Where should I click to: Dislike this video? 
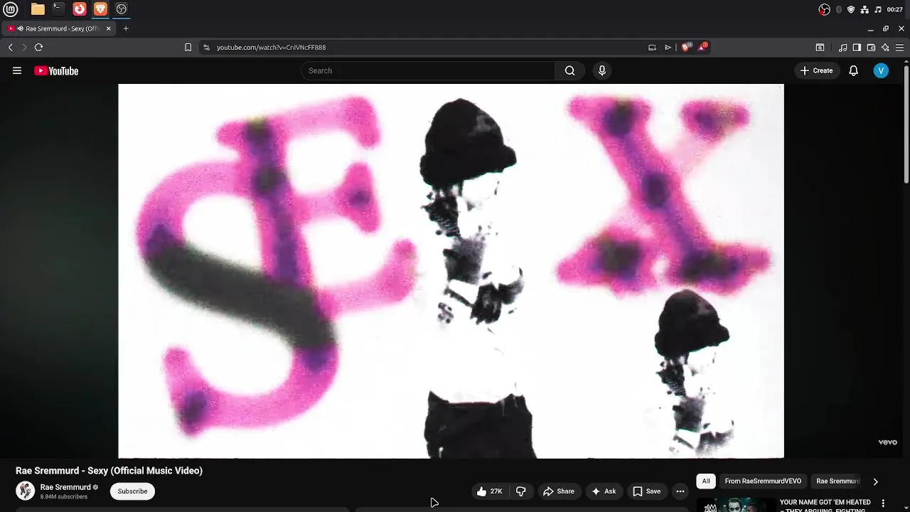[x=521, y=491]
